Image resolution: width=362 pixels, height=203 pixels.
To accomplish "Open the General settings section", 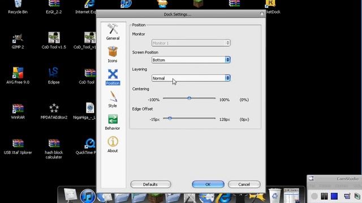I will pyautogui.click(x=113, y=32).
